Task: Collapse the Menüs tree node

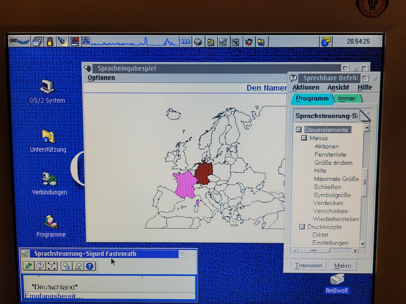Action: point(304,138)
